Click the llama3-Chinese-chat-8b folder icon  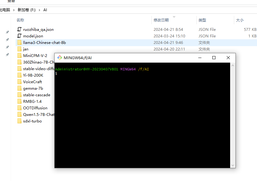point(19,42)
